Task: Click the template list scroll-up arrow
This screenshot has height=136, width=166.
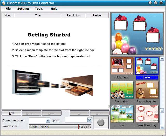Action: [162, 59]
